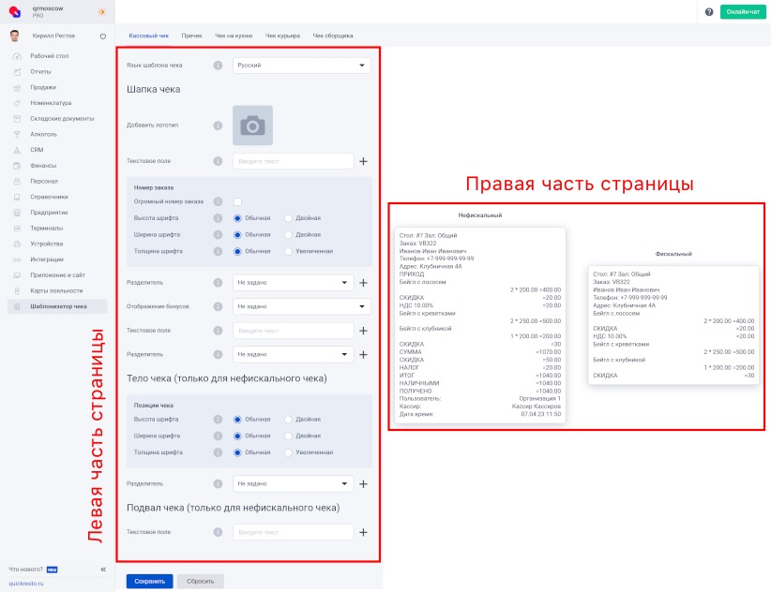The image size is (771, 592).
Task: Open Карты лояльности in sidebar
Action: pos(57,291)
